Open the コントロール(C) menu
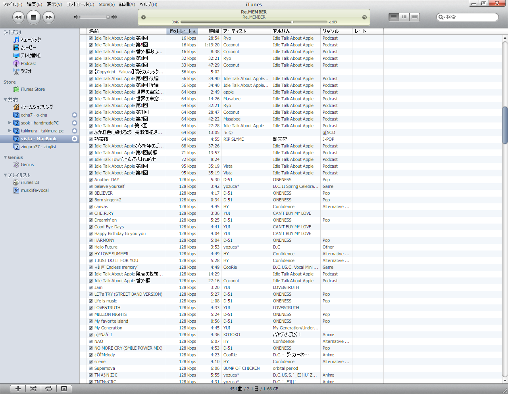This screenshot has width=508, height=394. pyautogui.click(x=80, y=4)
